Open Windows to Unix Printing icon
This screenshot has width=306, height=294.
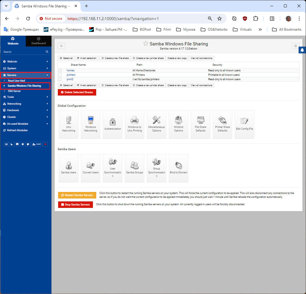135,124
